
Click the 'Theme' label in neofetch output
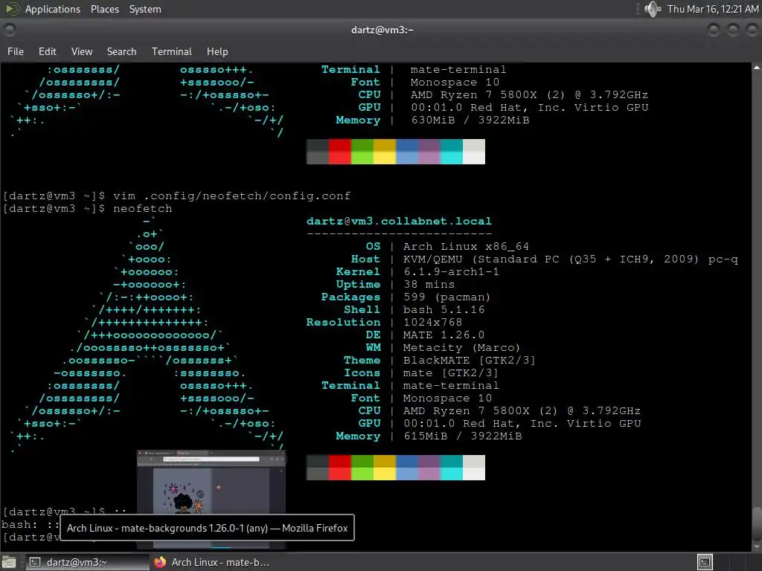(362, 360)
